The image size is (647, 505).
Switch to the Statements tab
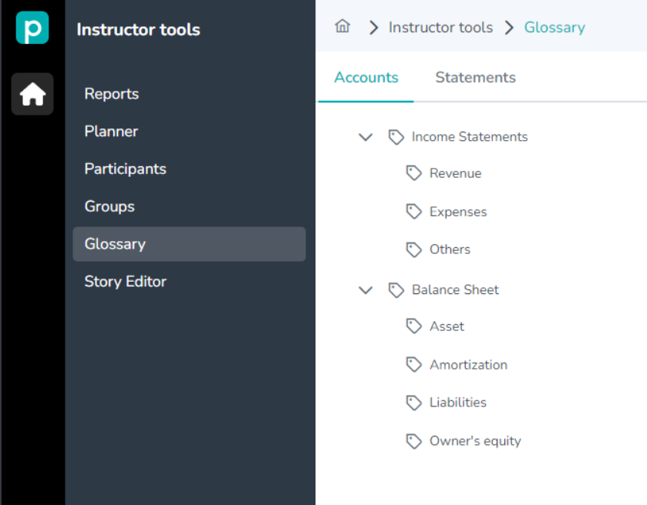click(475, 78)
